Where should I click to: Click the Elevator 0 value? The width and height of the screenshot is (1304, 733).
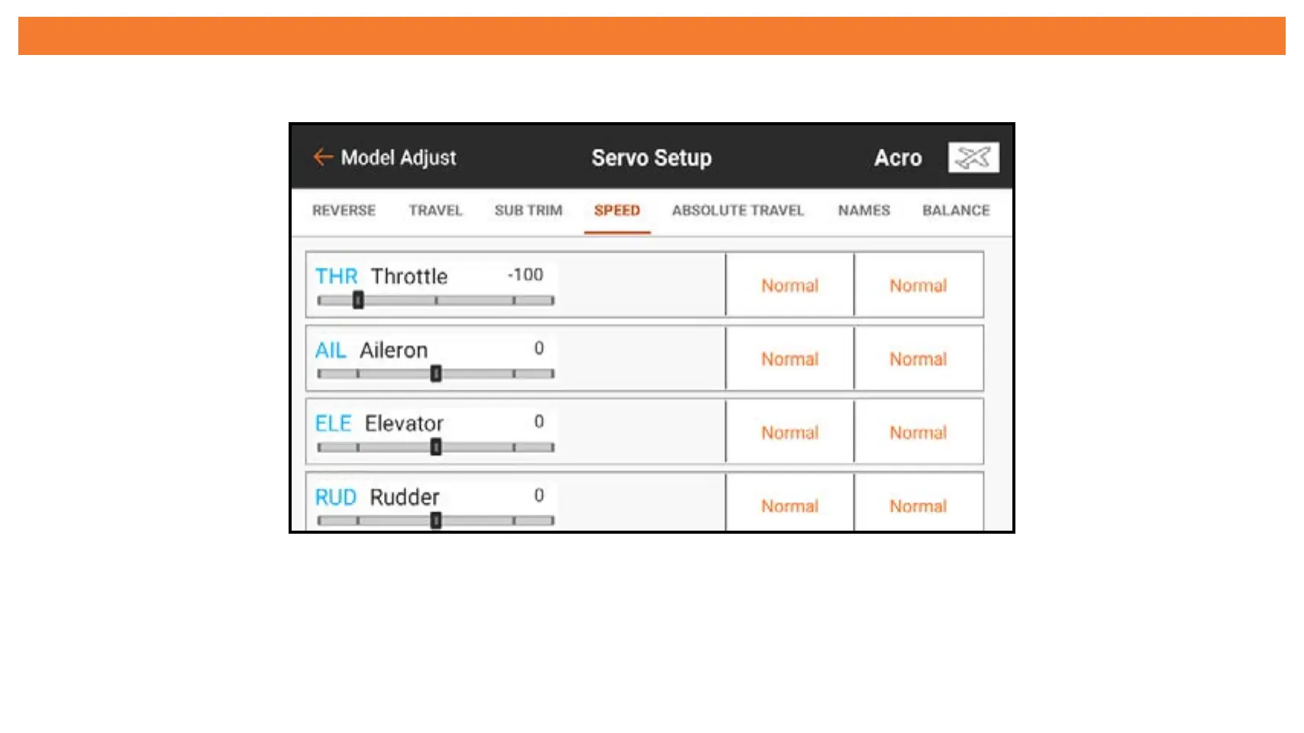pos(539,421)
